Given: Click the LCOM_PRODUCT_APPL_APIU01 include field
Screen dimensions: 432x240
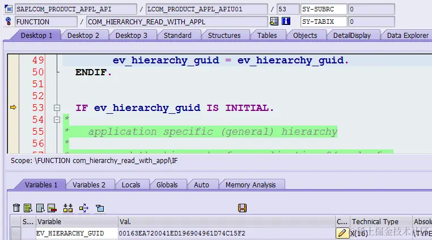Looking at the screenshot, I should click(x=206, y=9).
